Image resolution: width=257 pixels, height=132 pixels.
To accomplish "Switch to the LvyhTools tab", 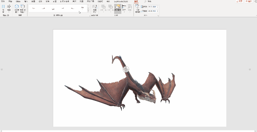I will click(121, 1).
